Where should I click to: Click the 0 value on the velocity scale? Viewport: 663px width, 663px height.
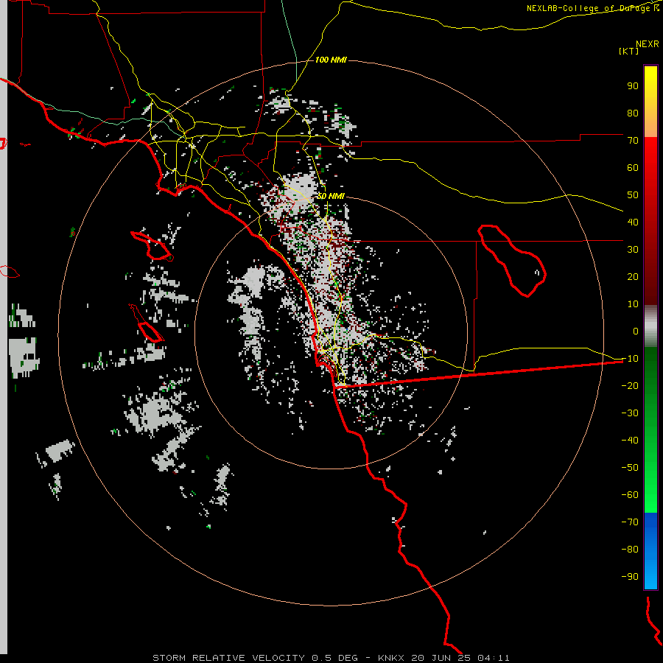point(636,331)
